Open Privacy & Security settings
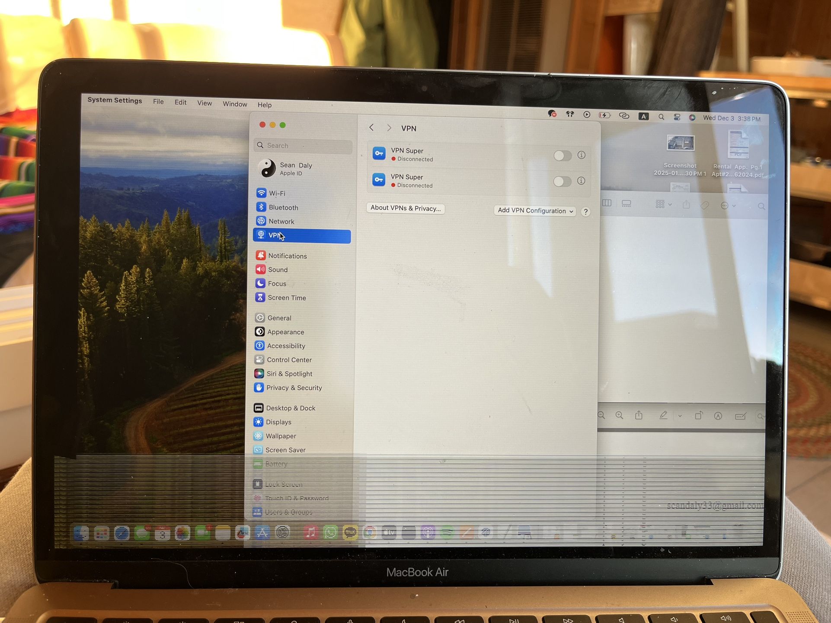 pos(294,388)
